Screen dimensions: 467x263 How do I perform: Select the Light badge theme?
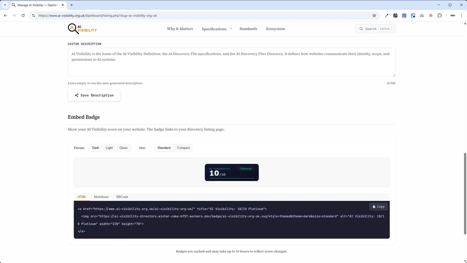point(109,148)
